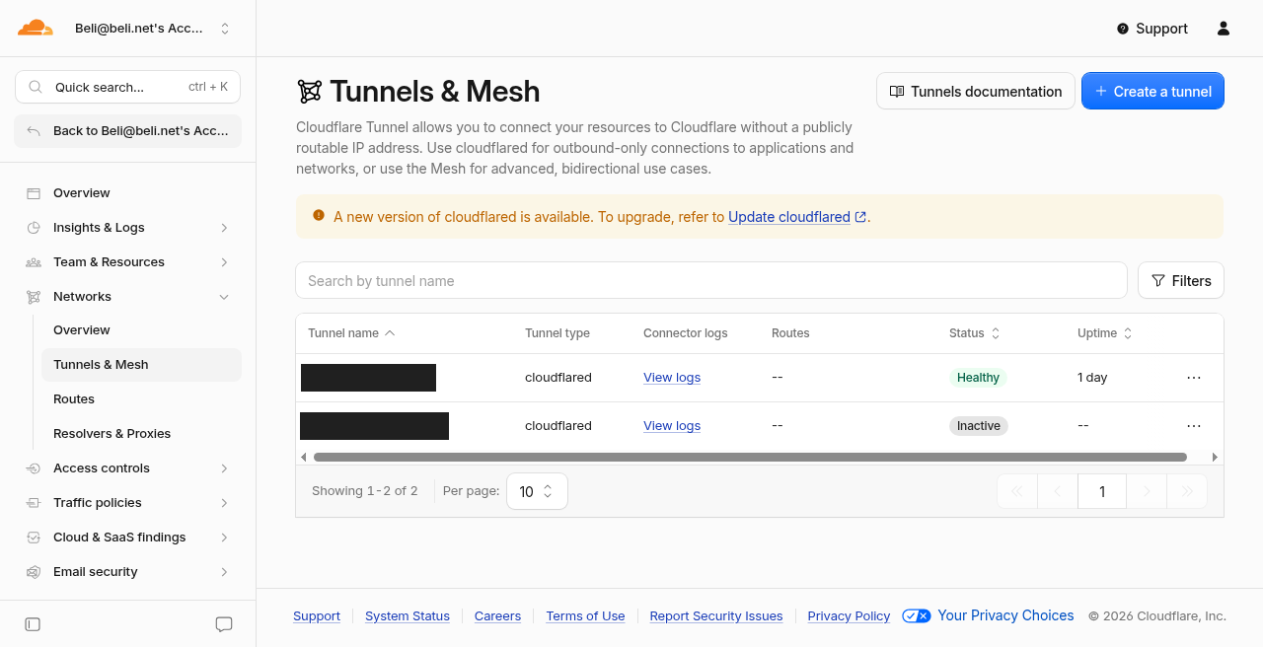Click the horizontal table scrollbar
Image resolution: width=1263 pixels, height=647 pixels.
(750, 458)
